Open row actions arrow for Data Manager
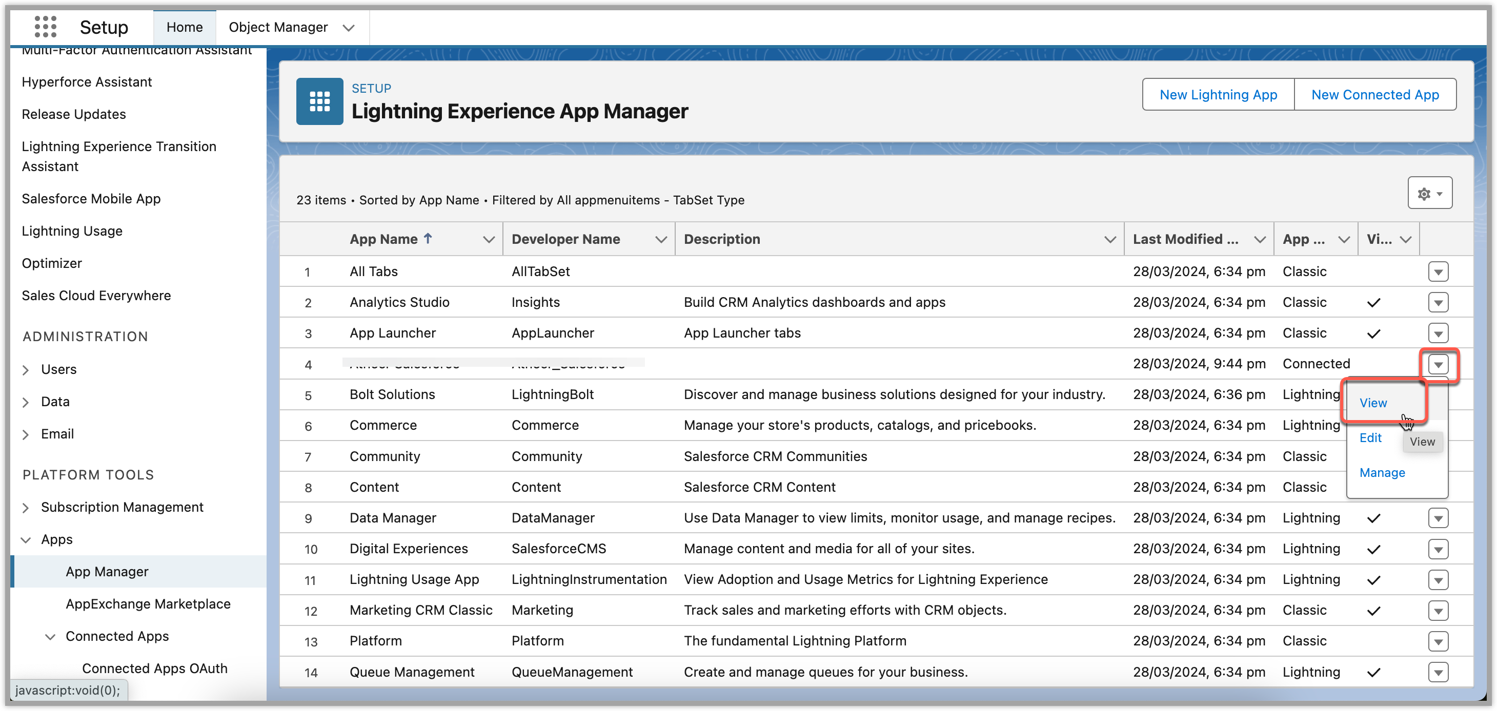The width and height of the screenshot is (1497, 711). pos(1438,518)
